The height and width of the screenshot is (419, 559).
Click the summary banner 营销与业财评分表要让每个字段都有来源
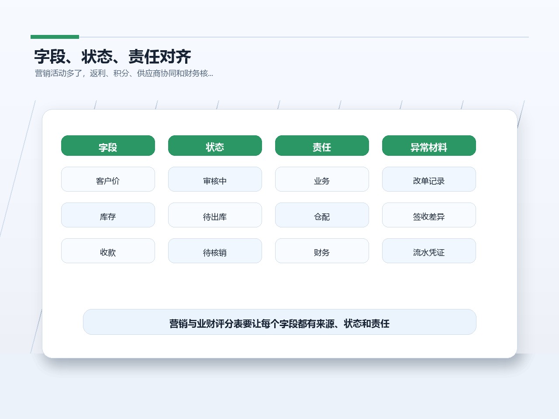(279, 322)
